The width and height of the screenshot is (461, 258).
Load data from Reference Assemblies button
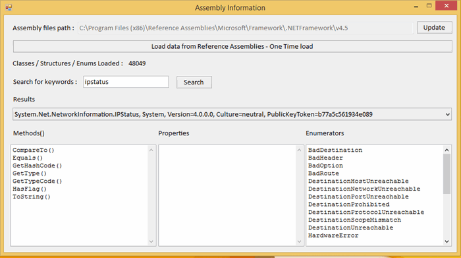click(232, 47)
